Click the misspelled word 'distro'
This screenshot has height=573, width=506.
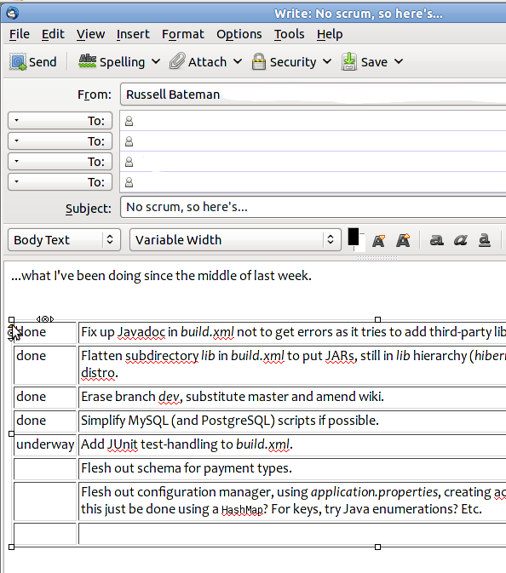pos(98,373)
